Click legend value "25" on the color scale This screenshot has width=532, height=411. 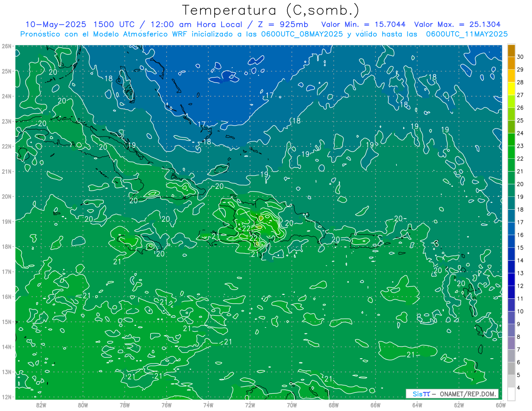coord(520,120)
